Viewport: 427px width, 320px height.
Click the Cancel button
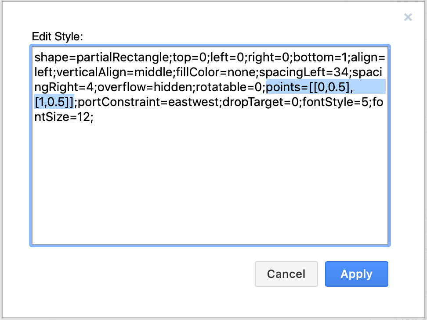pos(286,274)
